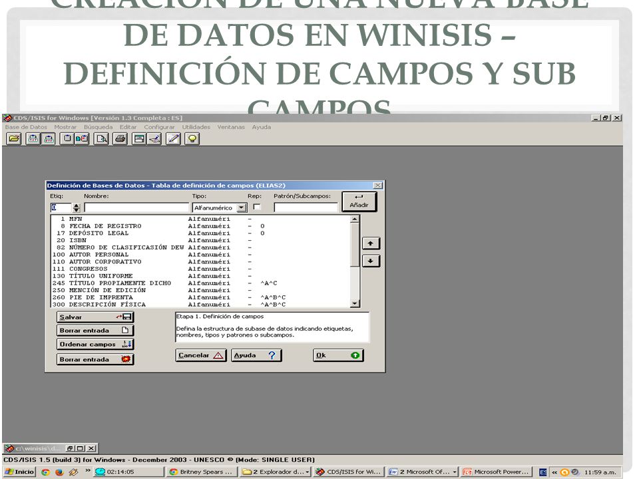Click the RTF clipboard toolbar icon
The width and height of the screenshot is (639, 479).
click(x=49, y=139)
